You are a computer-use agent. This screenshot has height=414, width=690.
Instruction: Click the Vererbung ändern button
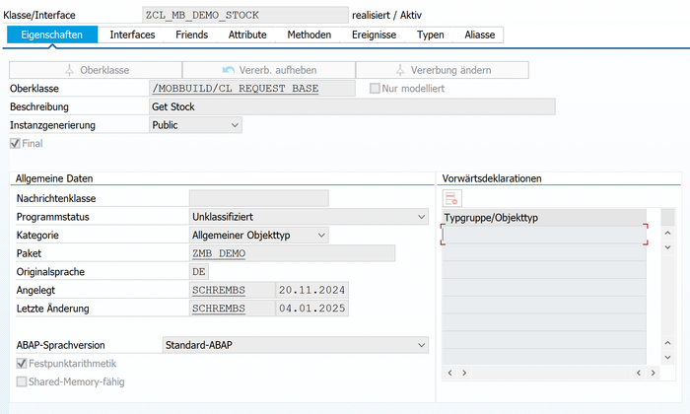442,70
